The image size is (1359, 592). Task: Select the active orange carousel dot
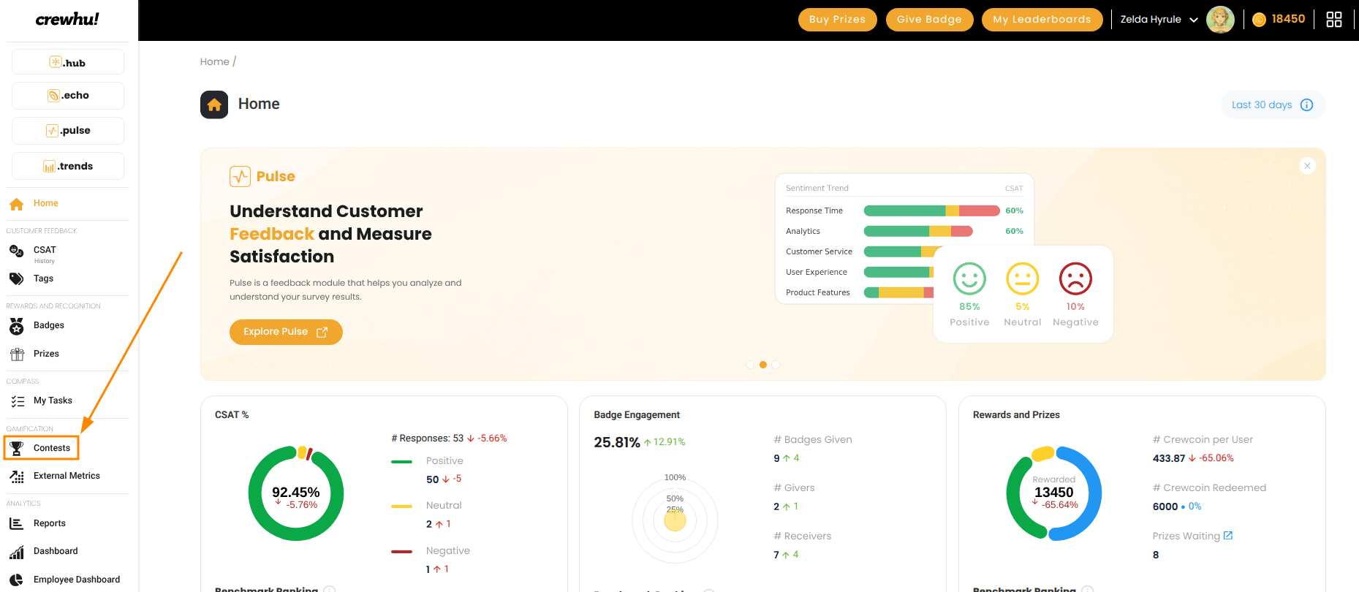pyautogui.click(x=763, y=365)
